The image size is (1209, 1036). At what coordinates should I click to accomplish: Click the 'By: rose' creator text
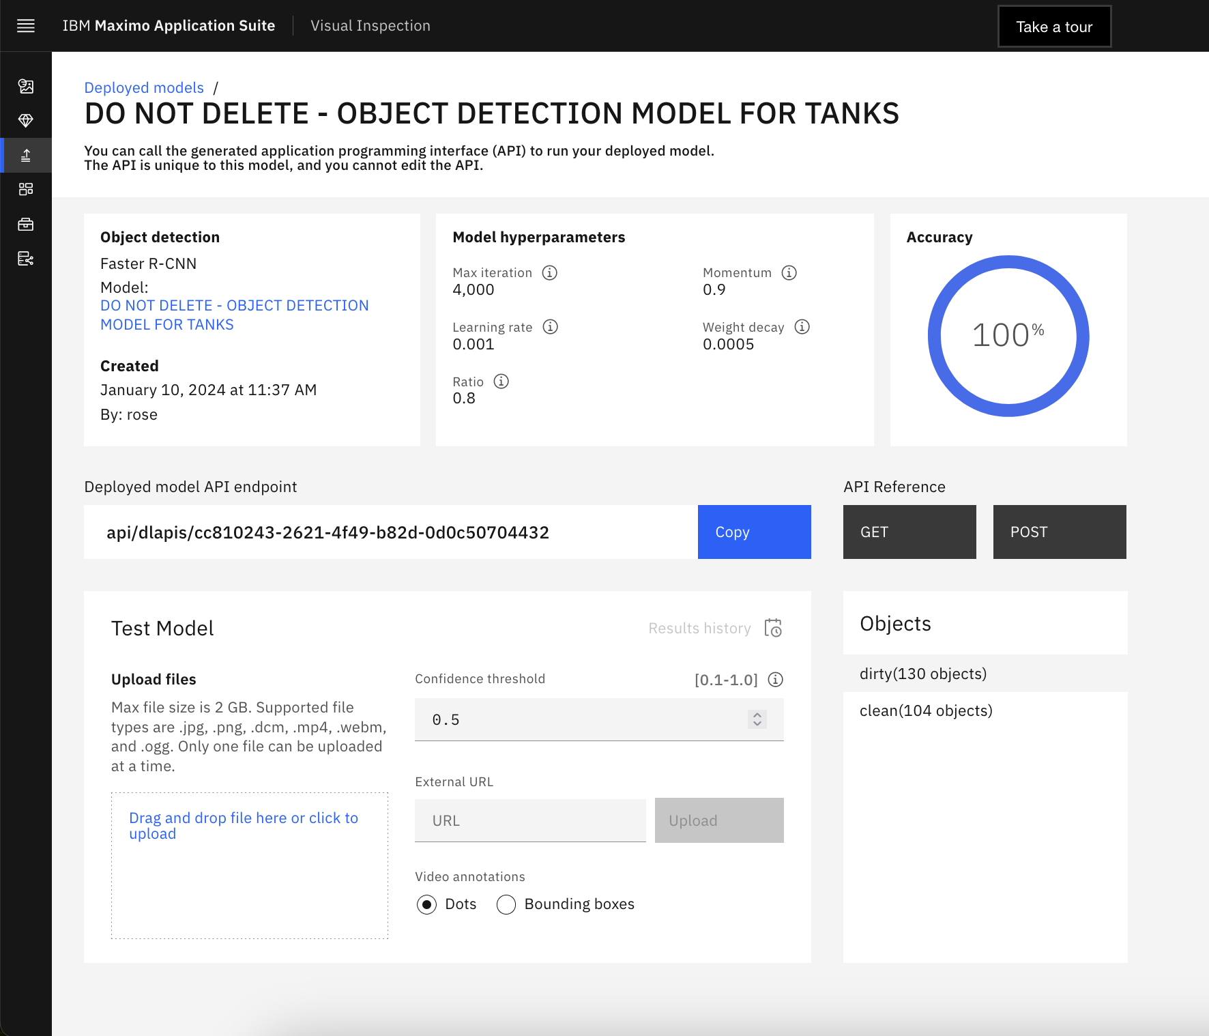coord(129,415)
